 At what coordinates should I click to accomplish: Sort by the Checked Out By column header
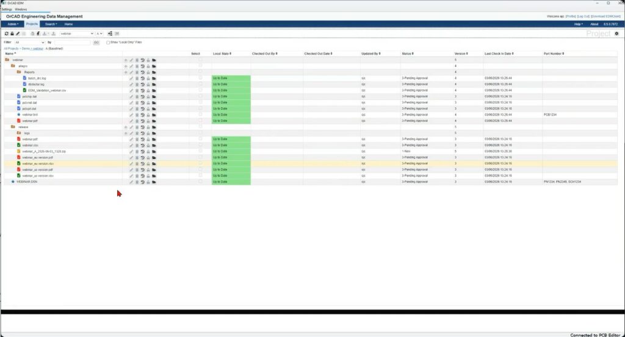click(x=265, y=54)
